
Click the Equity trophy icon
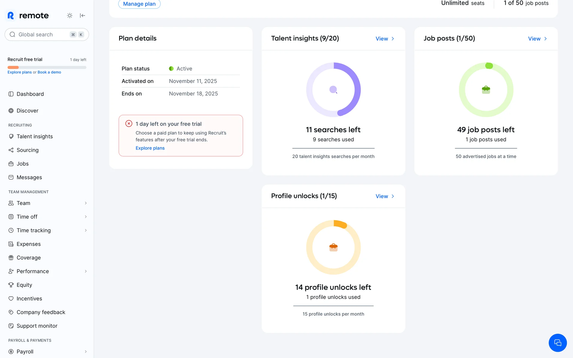pos(11,285)
